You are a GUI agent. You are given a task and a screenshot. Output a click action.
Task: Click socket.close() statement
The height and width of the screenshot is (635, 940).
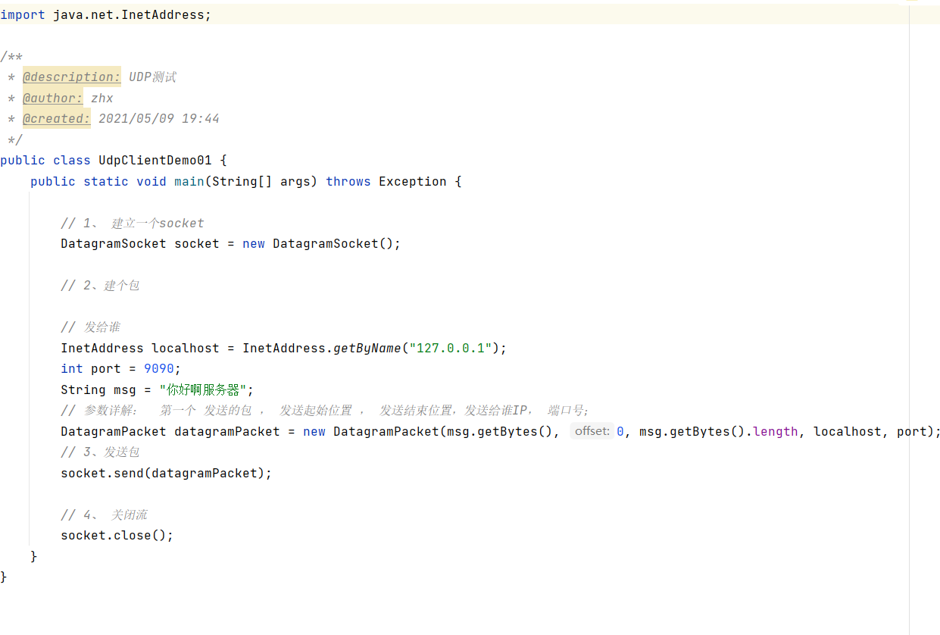click(x=117, y=535)
